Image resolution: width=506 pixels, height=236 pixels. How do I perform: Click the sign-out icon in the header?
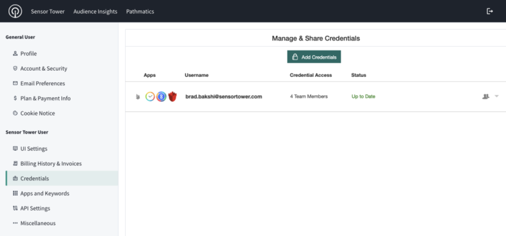(490, 11)
